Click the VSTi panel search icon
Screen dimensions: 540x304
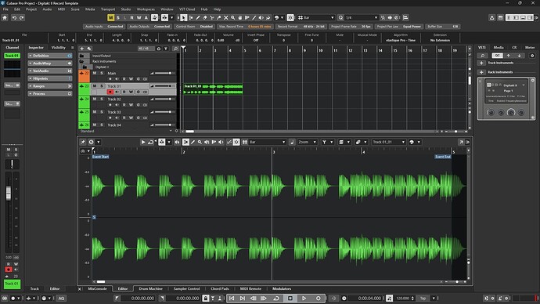coord(483,56)
